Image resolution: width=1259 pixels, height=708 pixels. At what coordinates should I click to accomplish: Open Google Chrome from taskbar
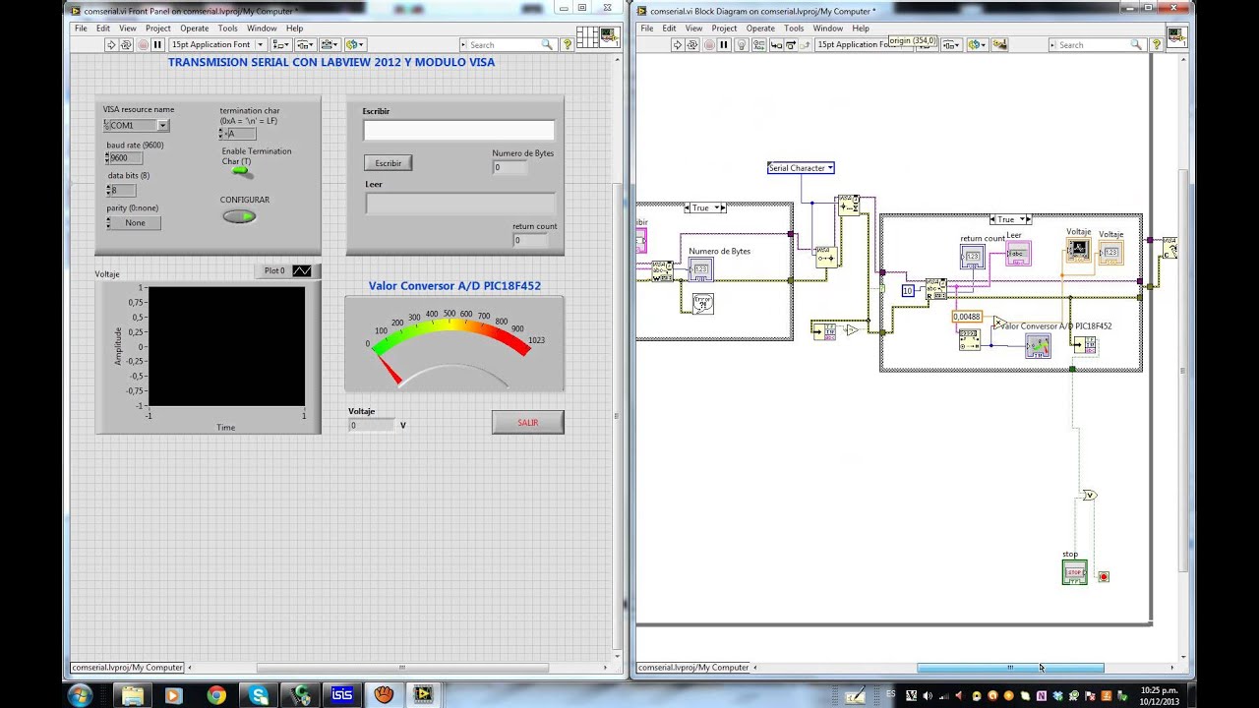point(215,695)
